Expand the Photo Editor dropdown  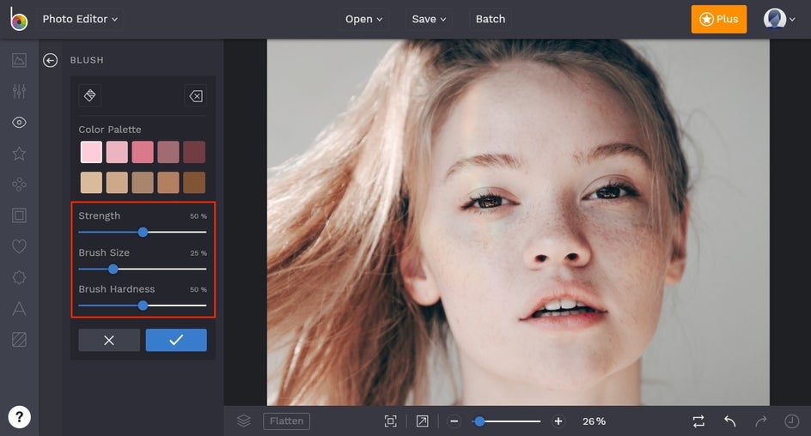coord(81,19)
